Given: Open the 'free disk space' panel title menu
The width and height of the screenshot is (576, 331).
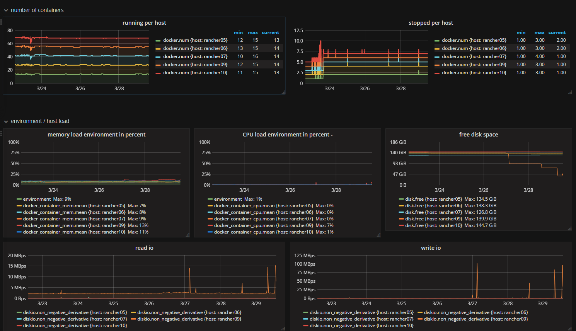Looking at the screenshot, I should coord(479,135).
